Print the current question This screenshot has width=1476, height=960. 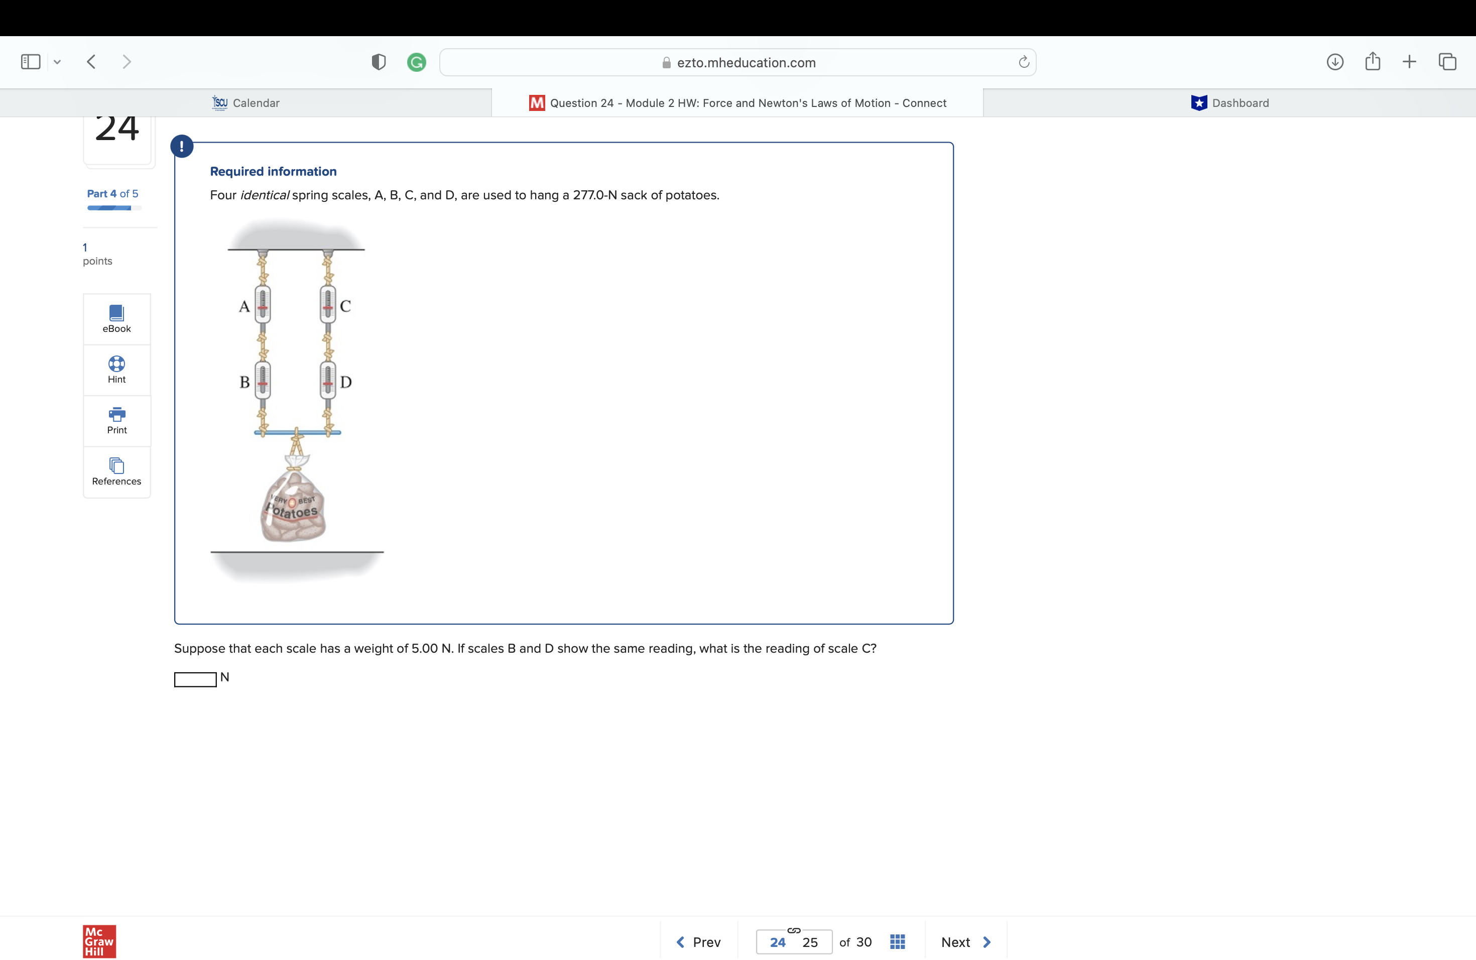116,420
